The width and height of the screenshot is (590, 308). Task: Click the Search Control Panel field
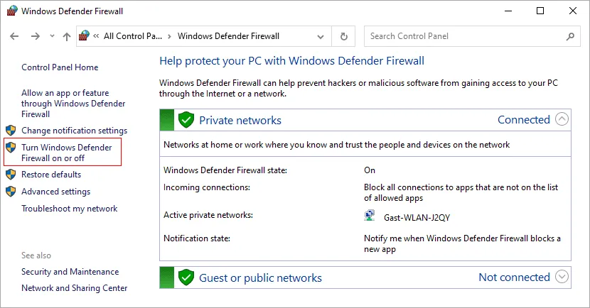point(465,36)
